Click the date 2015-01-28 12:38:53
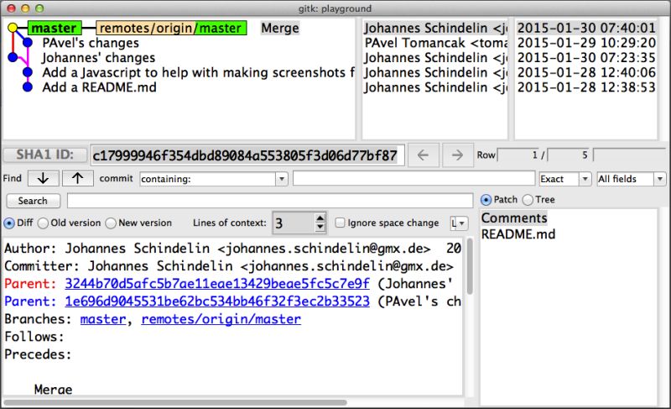Viewport: 671px width, 409px height. click(586, 87)
